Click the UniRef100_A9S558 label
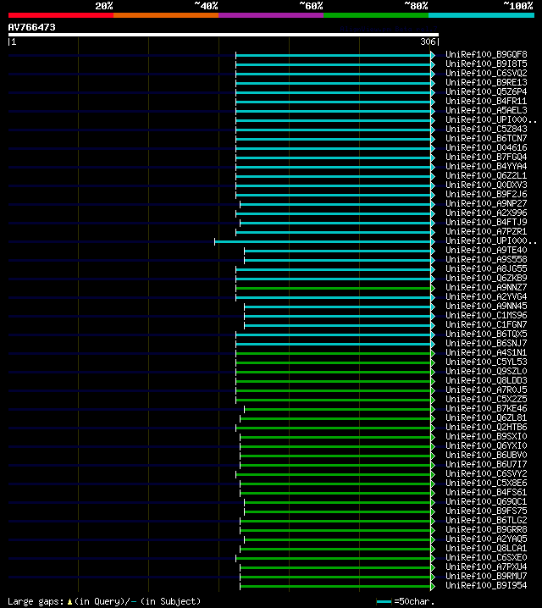The width and height of the screenshot is (542, 608). (x=486, y=259)
